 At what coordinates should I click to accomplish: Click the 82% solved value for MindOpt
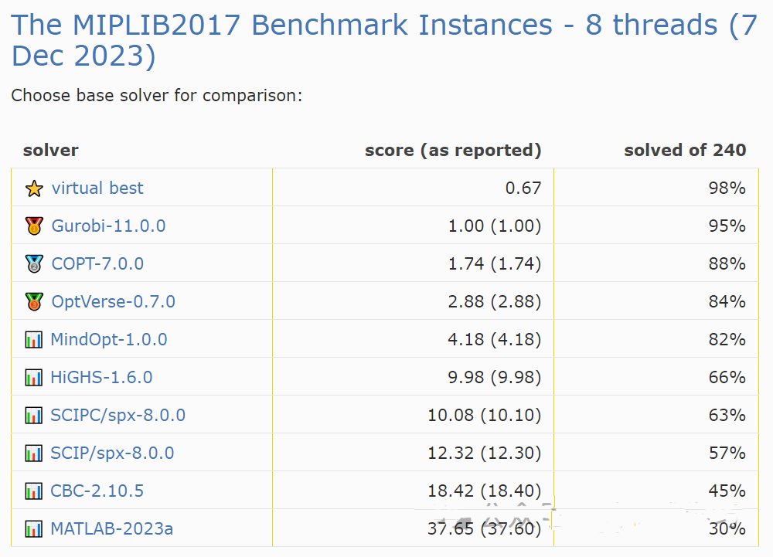727,340
